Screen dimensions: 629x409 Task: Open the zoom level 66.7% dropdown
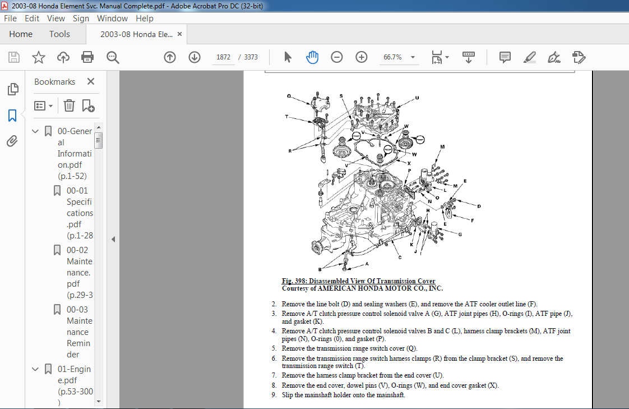(x=413, y=57)
